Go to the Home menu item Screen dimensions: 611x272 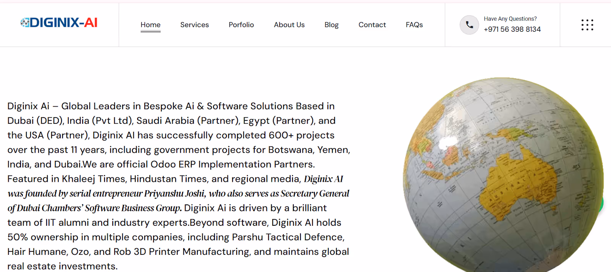point(150,25)
